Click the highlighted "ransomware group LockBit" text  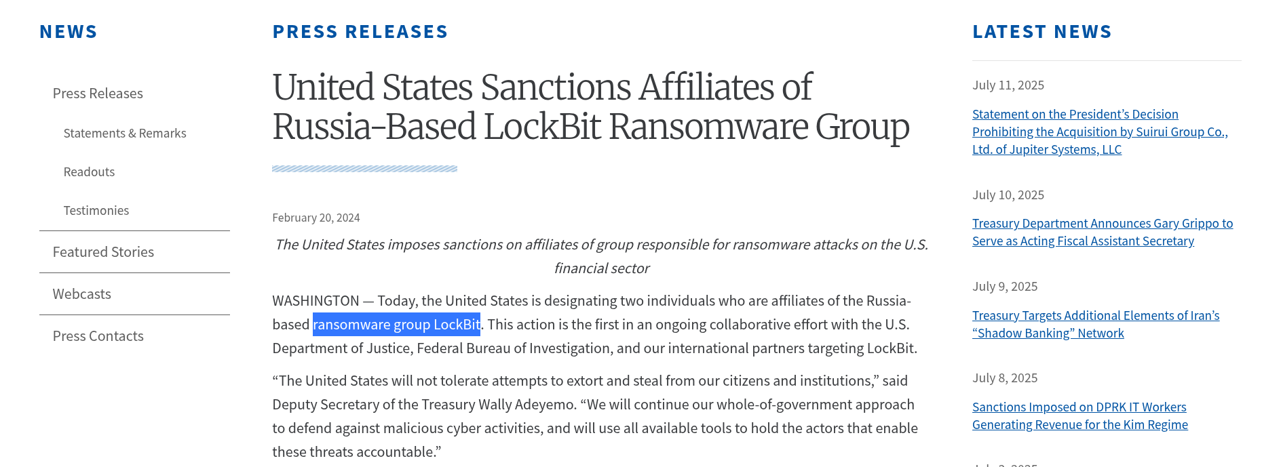click(x=396, y=325)
